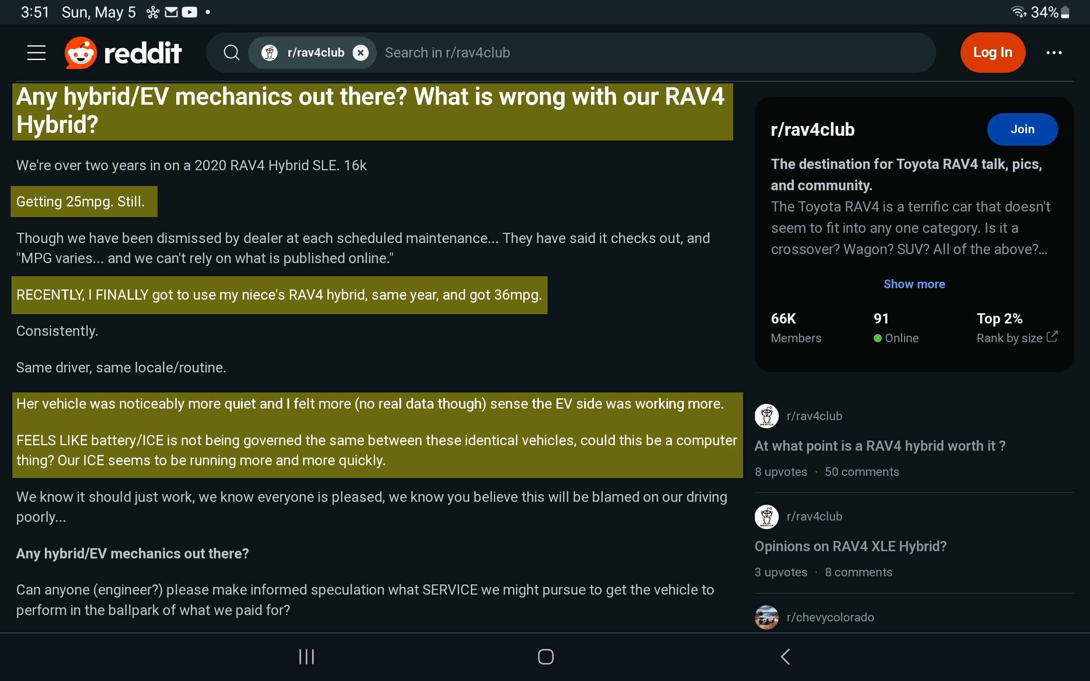Remove the r/rav4club search filter
Image resolution: width=1090 pixels, height=681 pixels.
point(360,53)
